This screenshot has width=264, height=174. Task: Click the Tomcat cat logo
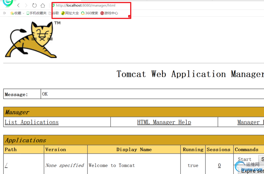(33, 40)
